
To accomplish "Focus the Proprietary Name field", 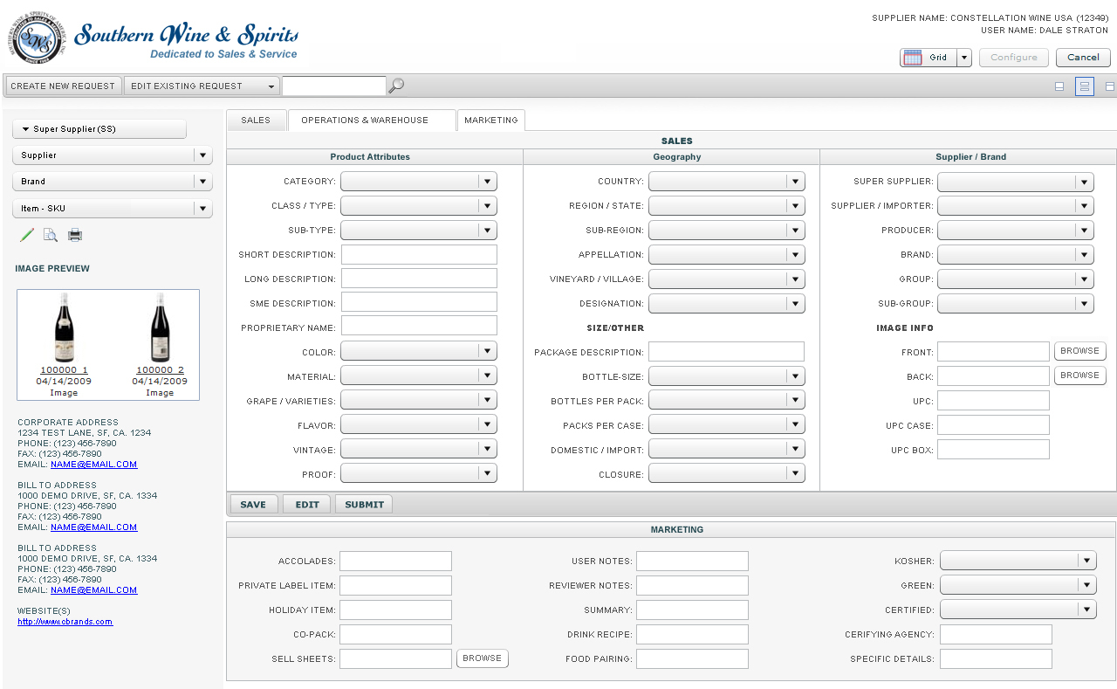I will (x=419, y=327).
